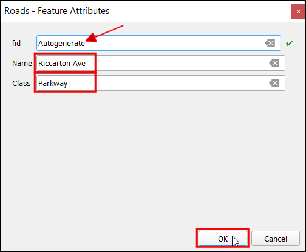Click the fid field label

pos(16,43)
